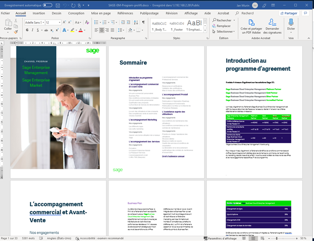Open the Aa change case dropdown
This screenshot has height=241, width=314.
point(78,22)
